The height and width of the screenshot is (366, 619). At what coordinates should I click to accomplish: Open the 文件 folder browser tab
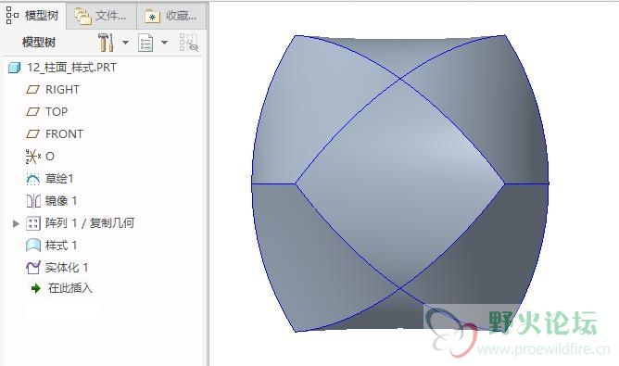coord(101,16)
